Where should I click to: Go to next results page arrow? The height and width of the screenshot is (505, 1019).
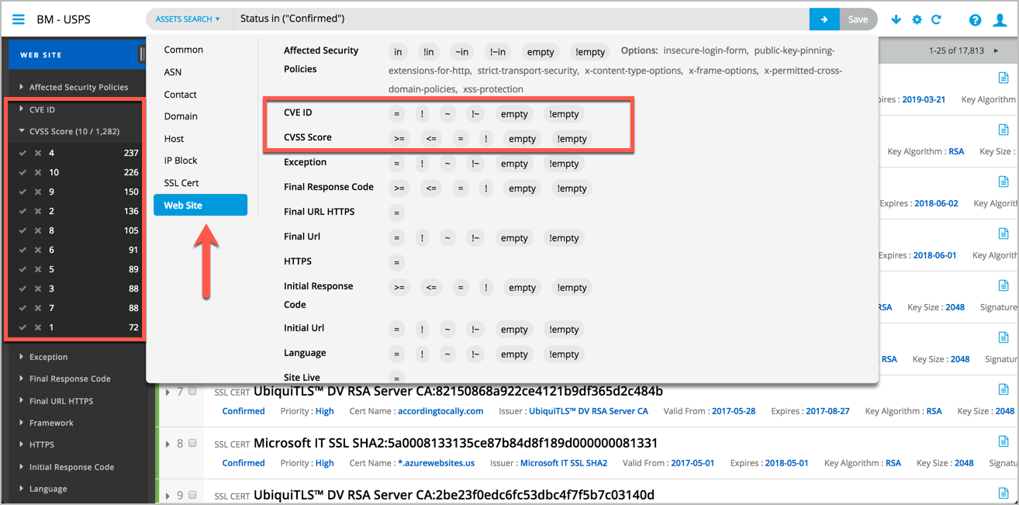(996, 51)
